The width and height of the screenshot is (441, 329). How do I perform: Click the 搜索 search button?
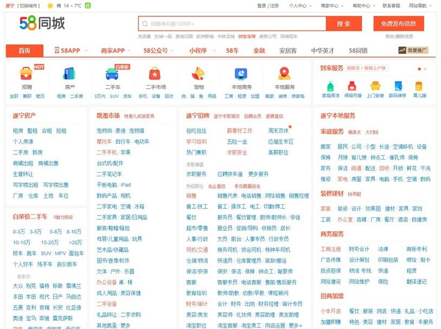coord(344,24)
